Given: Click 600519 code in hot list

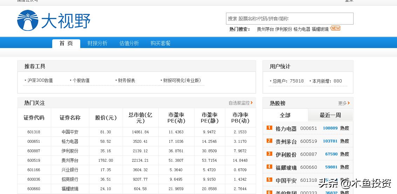Looking at the screenshot, I should (309, 141).
